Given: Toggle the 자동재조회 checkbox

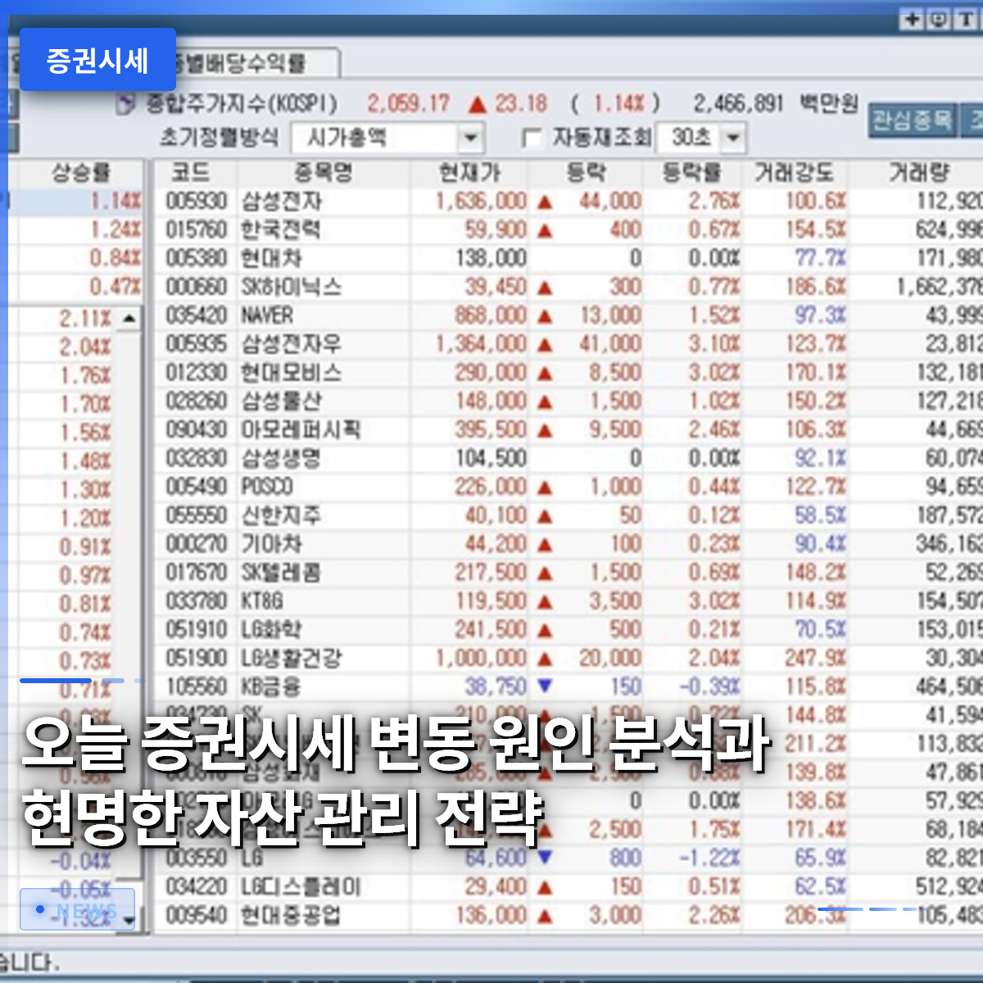Looking at the screenshot, I should coord(532,138).
